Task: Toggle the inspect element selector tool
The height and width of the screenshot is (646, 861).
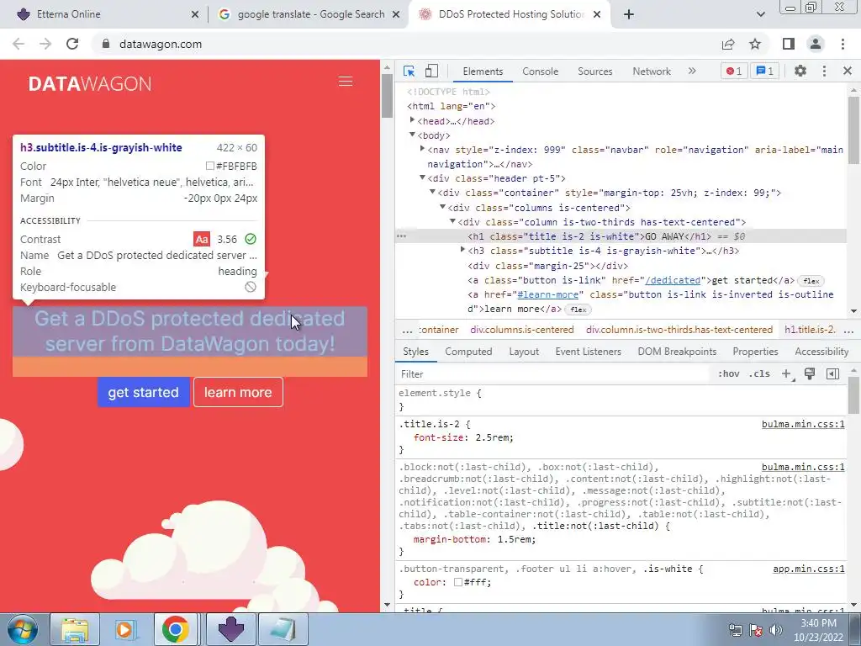Action: point(409,71)
